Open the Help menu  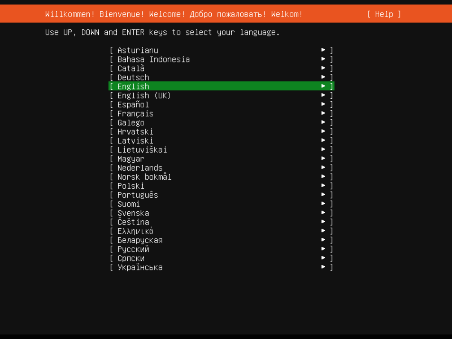[x=384, y=14]
